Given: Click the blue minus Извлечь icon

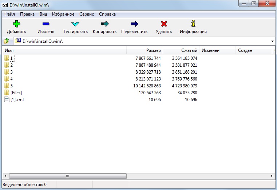Looking at the screenshot, I should point(45,24).
